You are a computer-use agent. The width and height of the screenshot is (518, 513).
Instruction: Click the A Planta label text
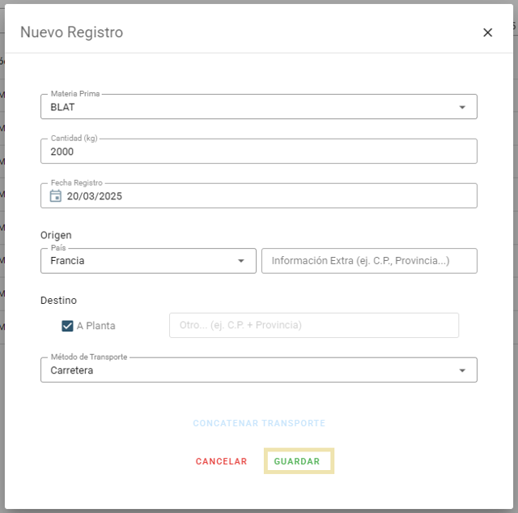coord(96,326)
